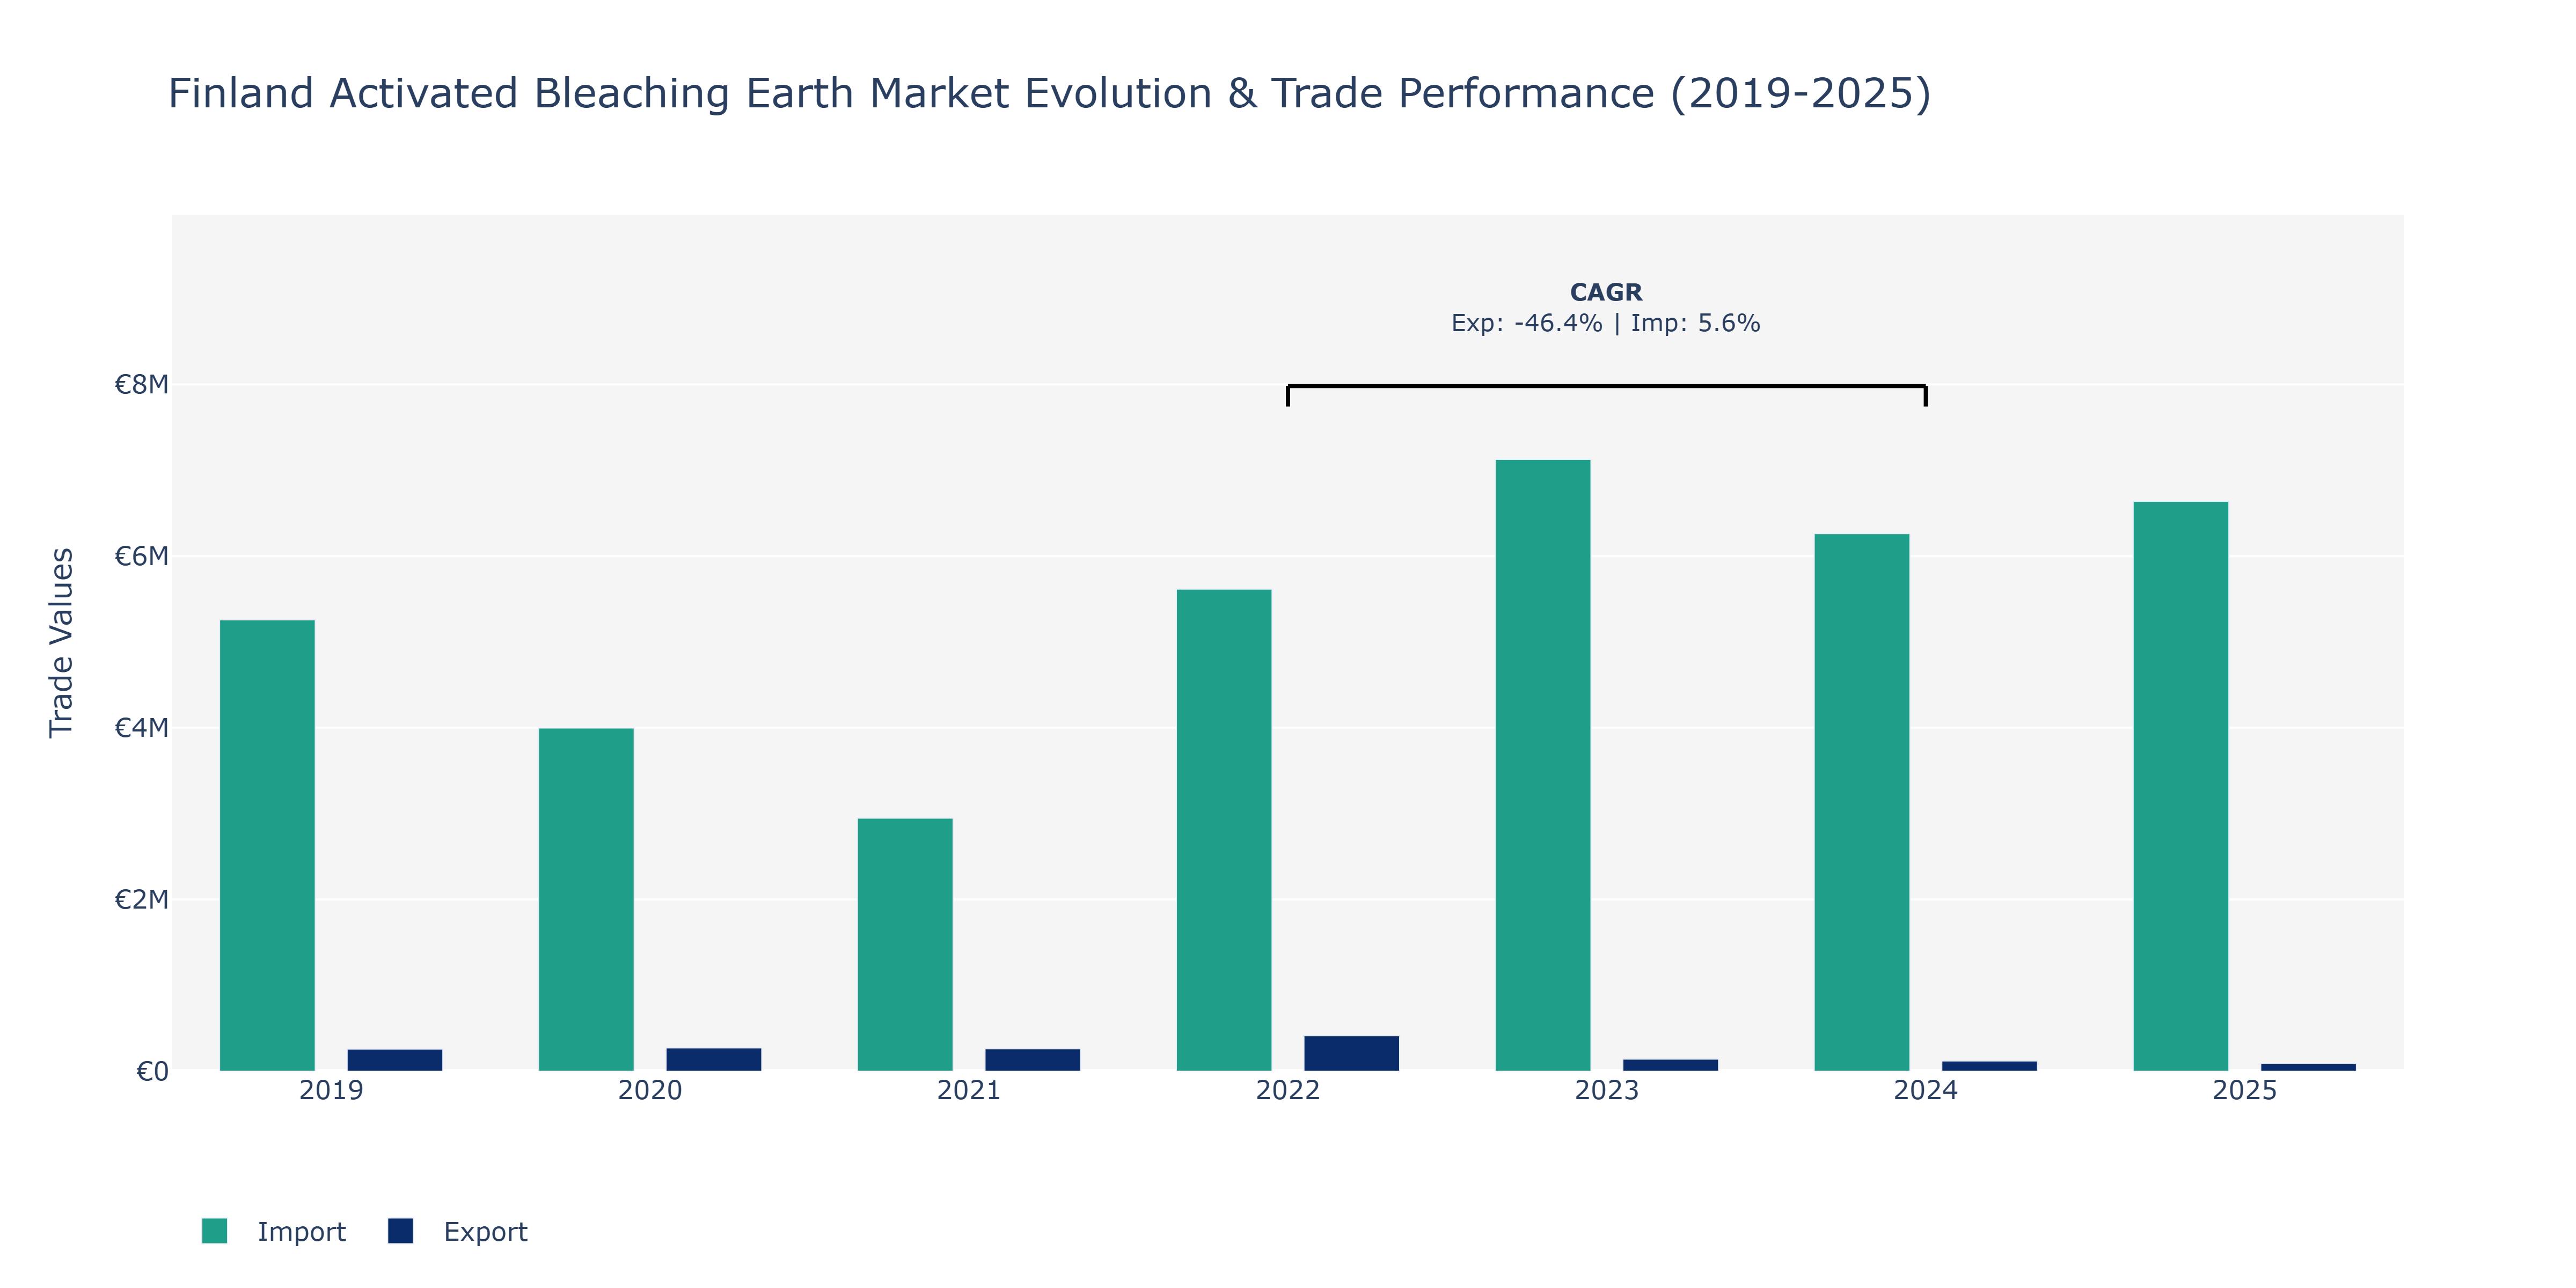
Task: Select the 2021 Export bar
Action: (x=1033, y=1060)
